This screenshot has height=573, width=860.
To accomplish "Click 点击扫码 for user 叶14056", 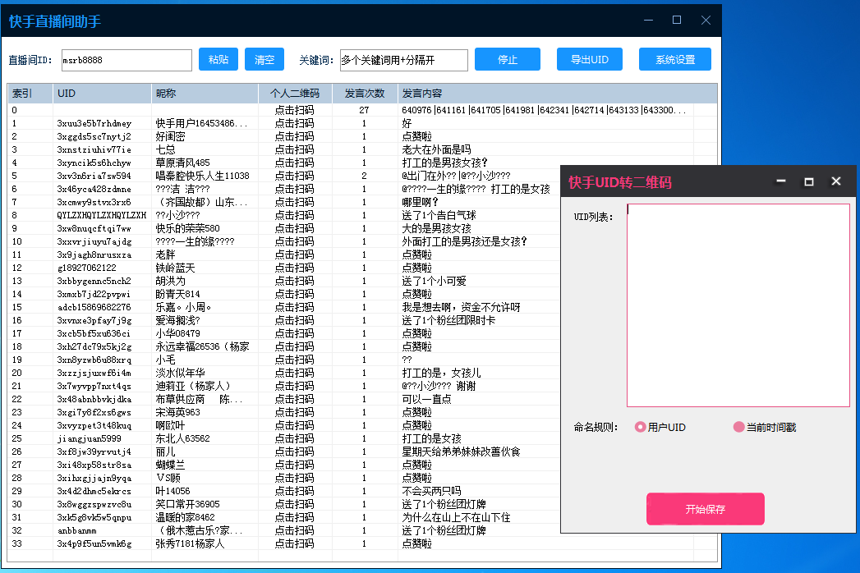I will click(295, 492).
